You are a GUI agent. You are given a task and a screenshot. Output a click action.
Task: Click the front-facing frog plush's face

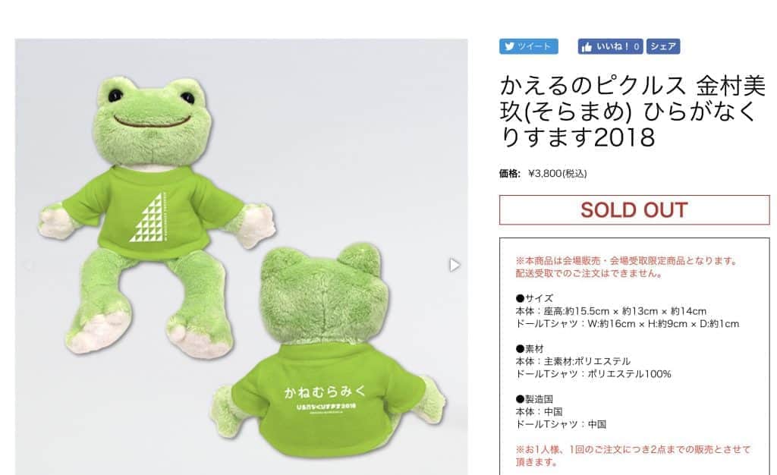coord(152,118)
